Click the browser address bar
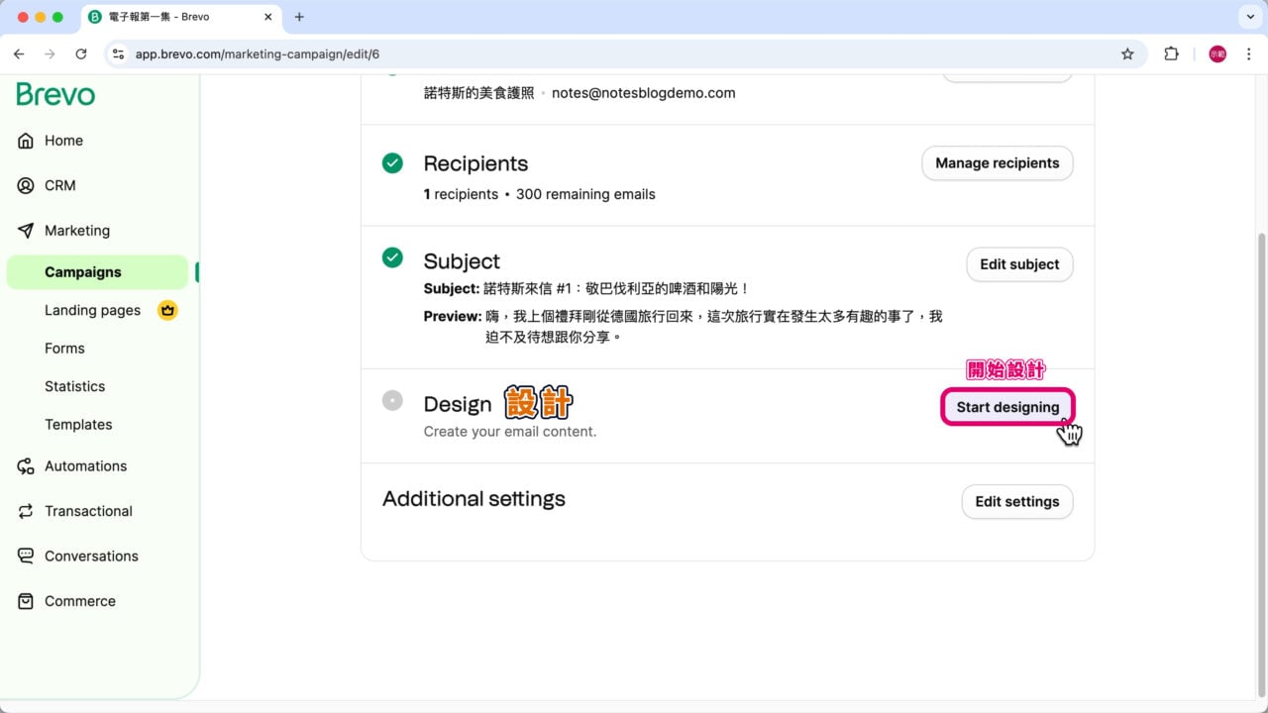 point(258,53)
